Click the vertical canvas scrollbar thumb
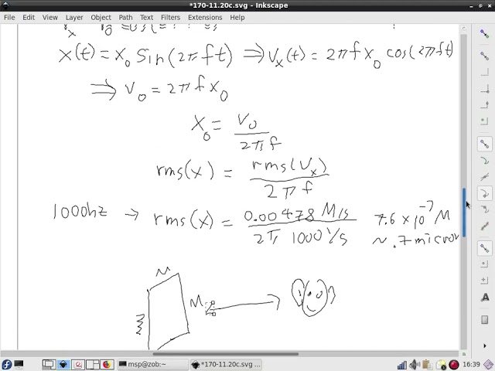 pyautogui.click(x=464, y=212)
